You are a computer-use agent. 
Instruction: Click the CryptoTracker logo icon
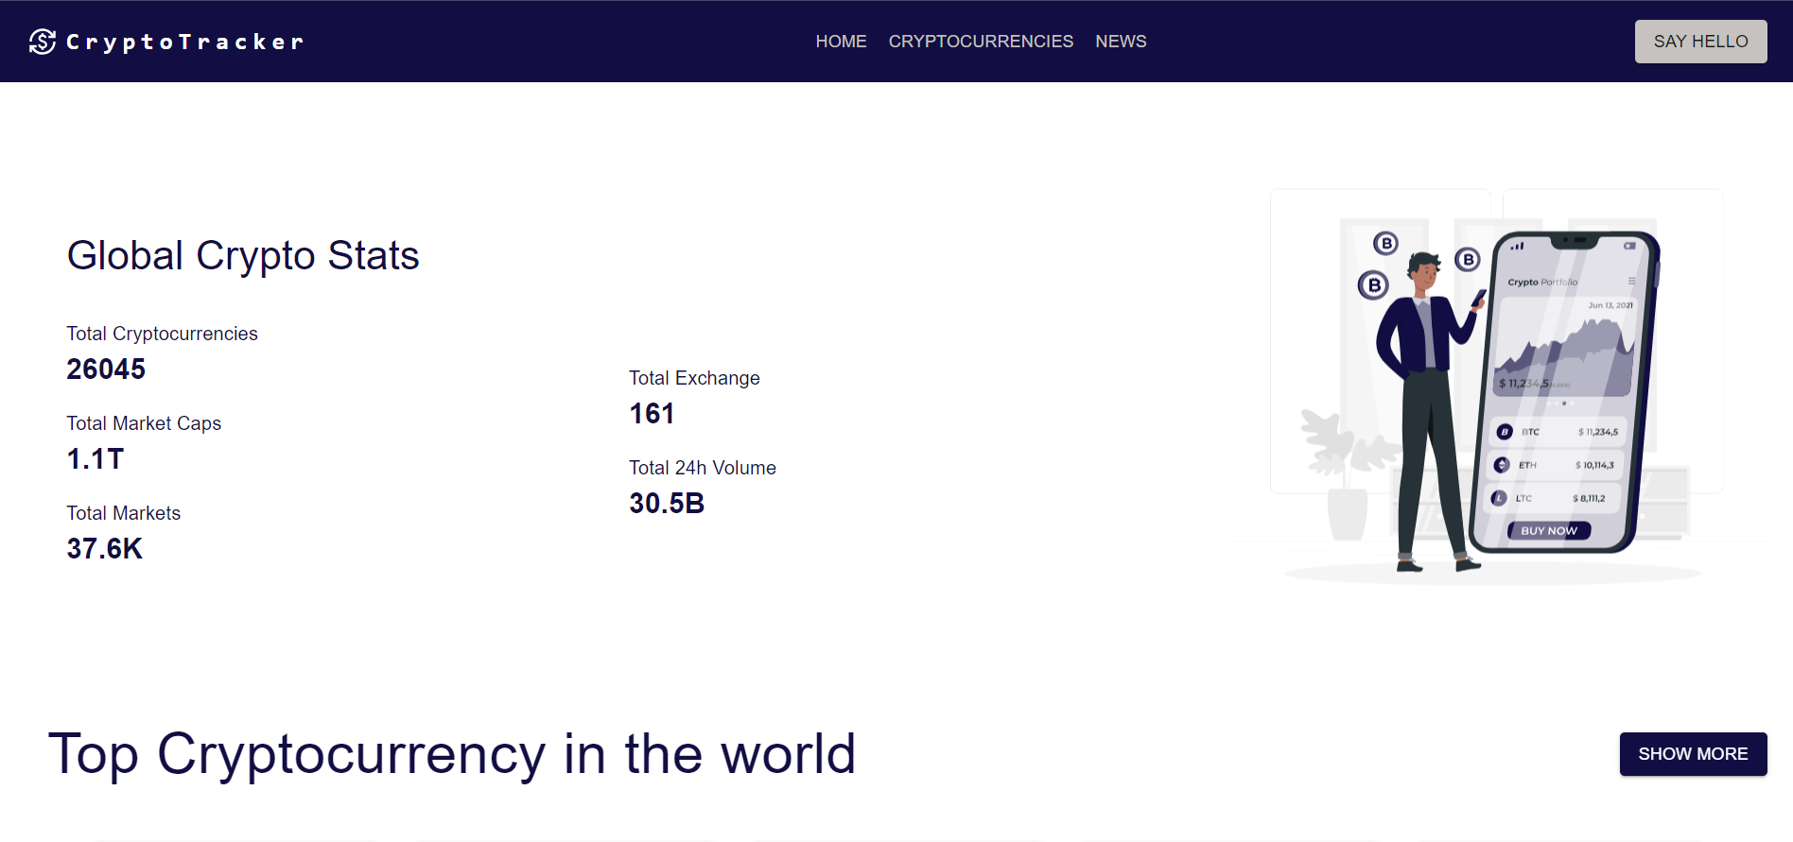(x=43, y=42)
